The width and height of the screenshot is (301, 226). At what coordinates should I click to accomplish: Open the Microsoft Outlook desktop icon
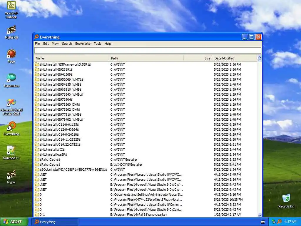pyautogui.click(x=11, y=10)
